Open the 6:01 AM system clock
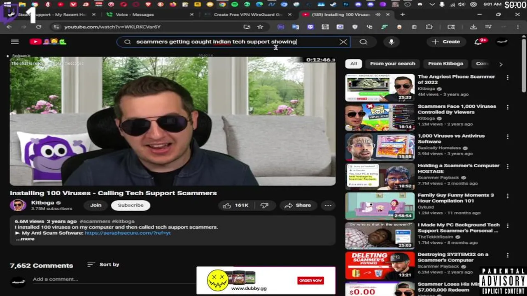The height and width of the screenshot is (296, 527). pos(492,5)
